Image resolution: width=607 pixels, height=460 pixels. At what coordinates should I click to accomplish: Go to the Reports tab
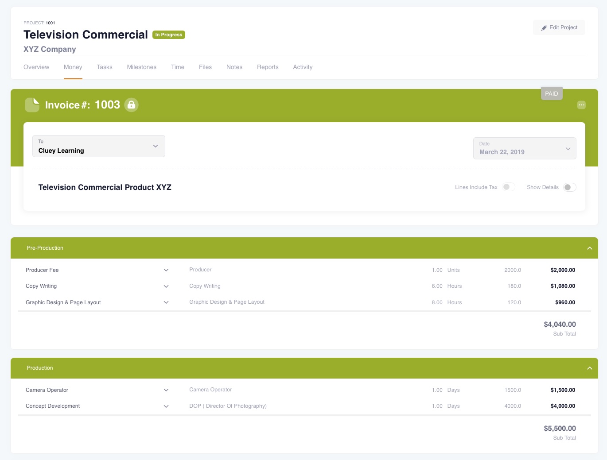click(268, 67)
